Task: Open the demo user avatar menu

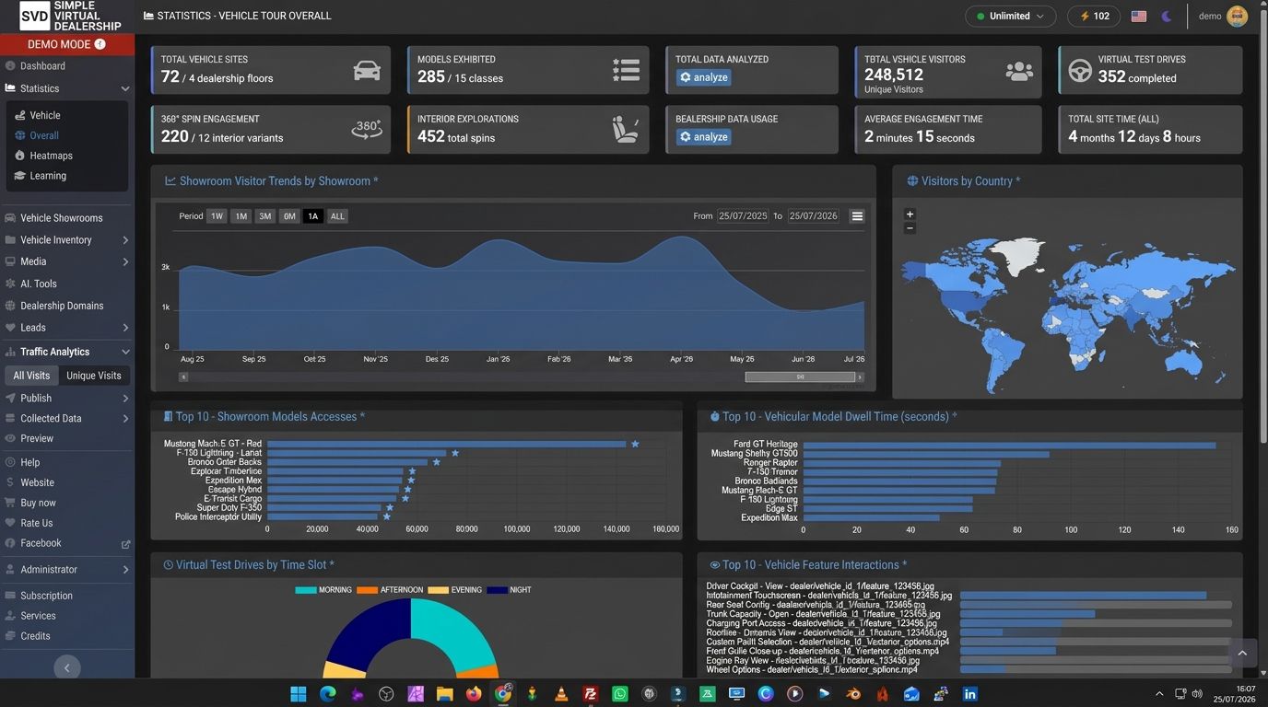Action: pos(1237,16)
